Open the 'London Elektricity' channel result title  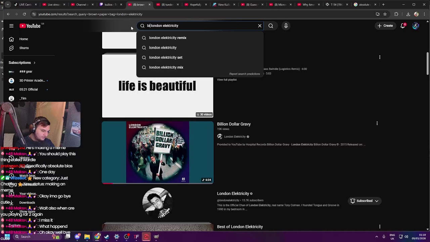pyautogui.click(x=233, y=194)
